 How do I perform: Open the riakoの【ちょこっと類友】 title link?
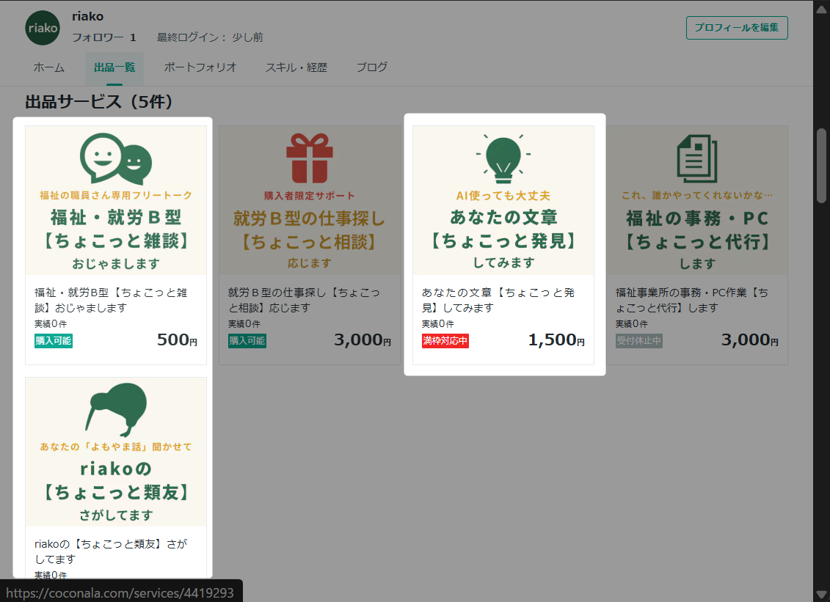[x=111, y=551]
